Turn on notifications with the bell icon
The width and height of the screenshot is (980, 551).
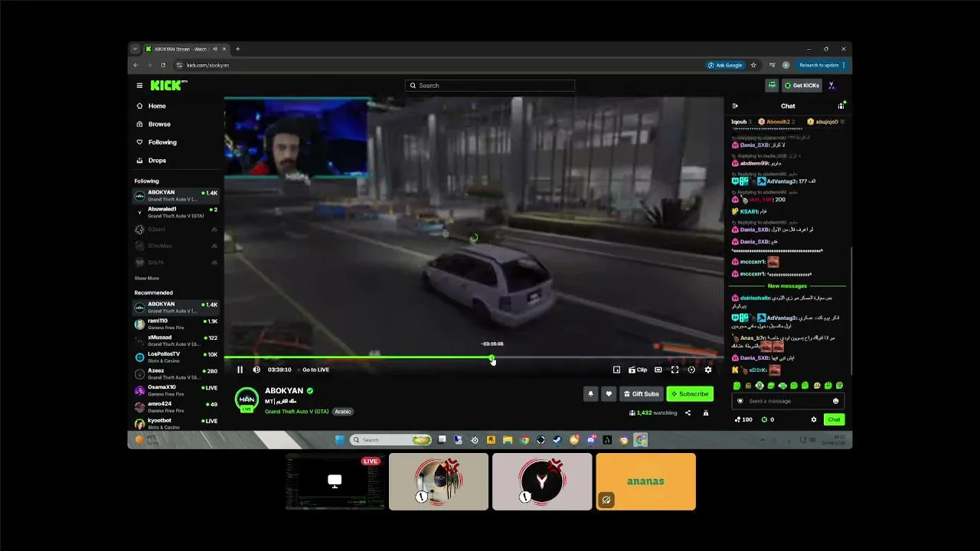point(590,394)
